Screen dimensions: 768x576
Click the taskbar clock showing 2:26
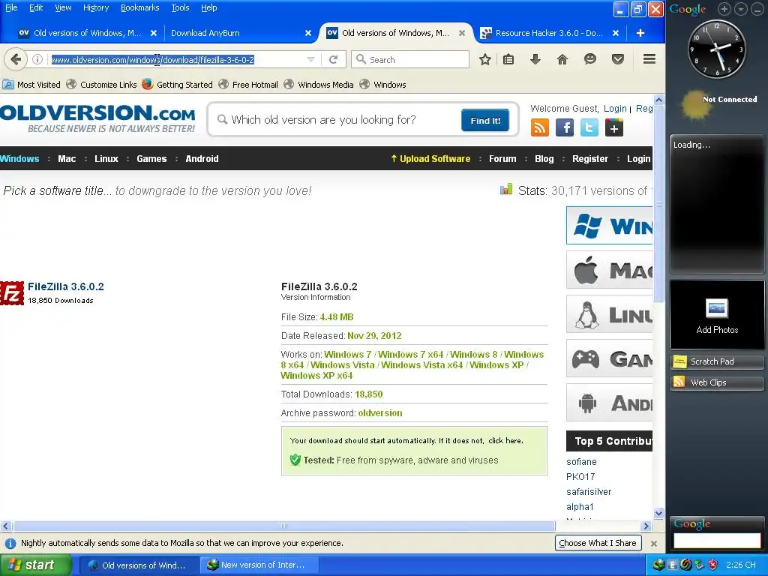(741, 565)
